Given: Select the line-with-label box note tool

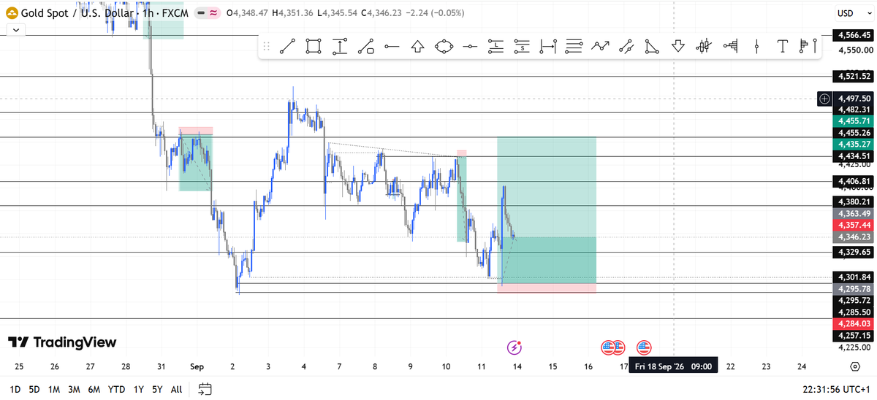Looking at the screenshot, I should pos(365,47).
